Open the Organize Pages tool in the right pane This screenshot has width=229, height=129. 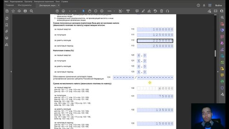coord(222,37)
